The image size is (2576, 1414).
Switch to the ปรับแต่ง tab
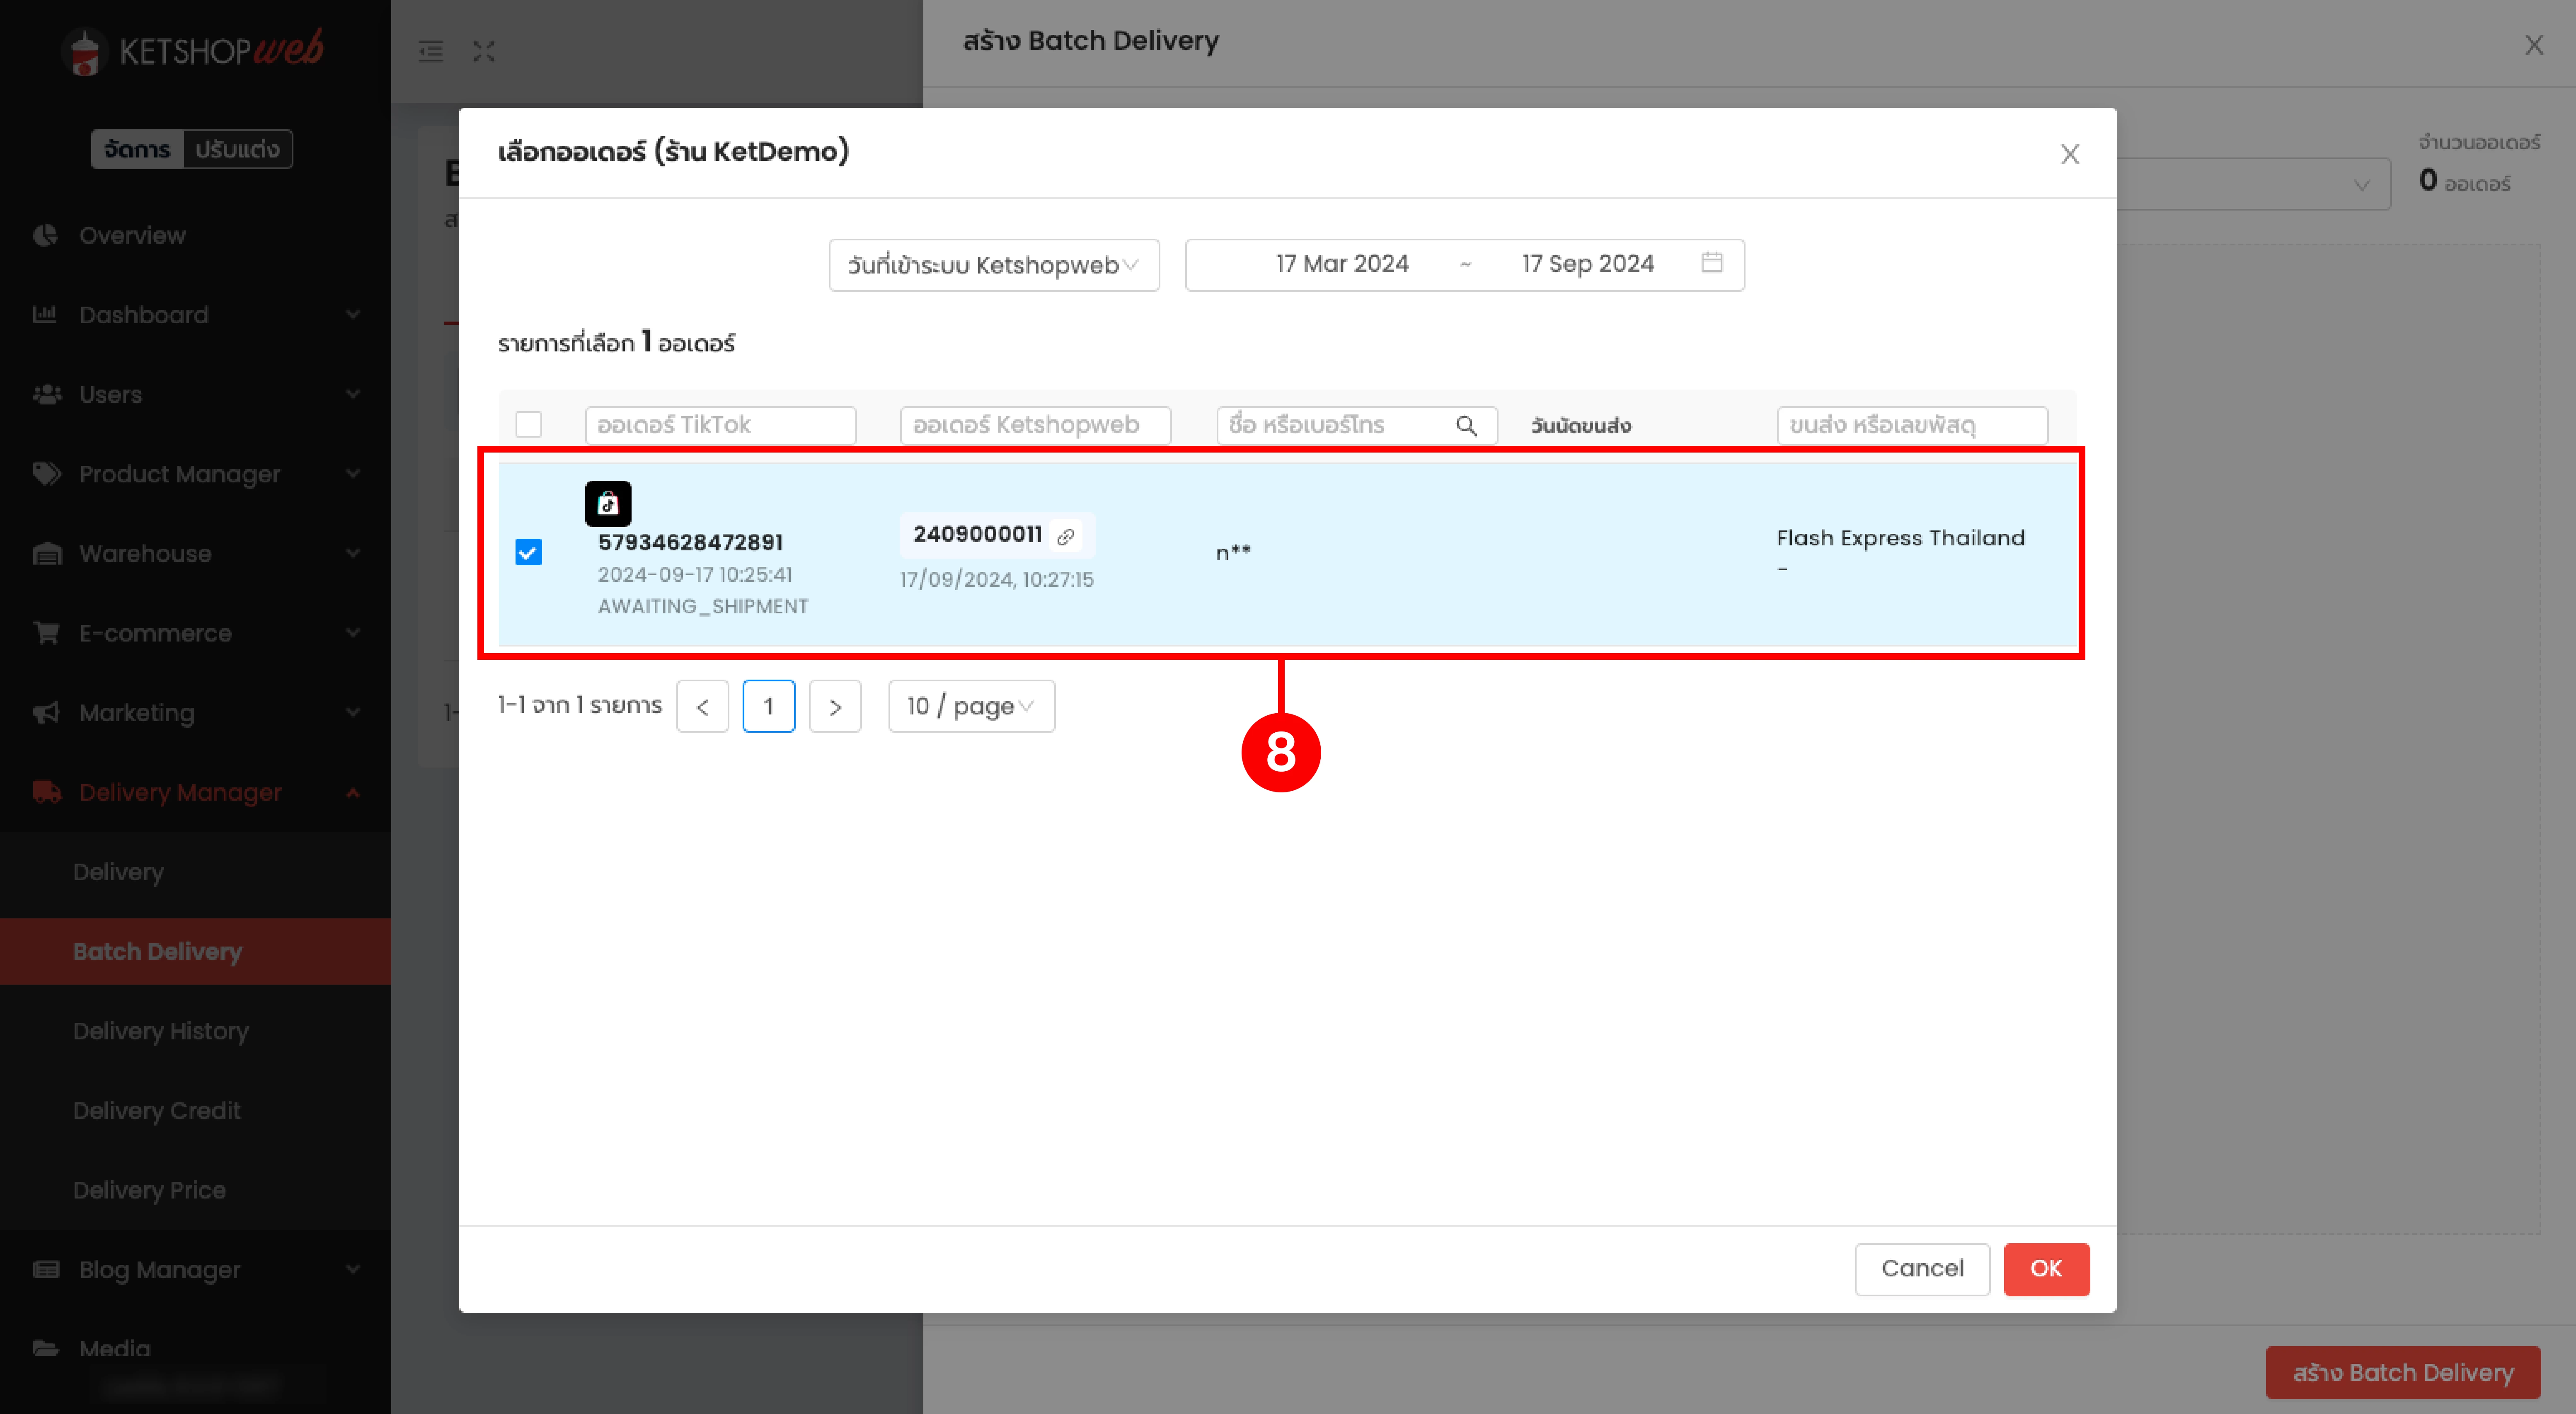(238, 149)
